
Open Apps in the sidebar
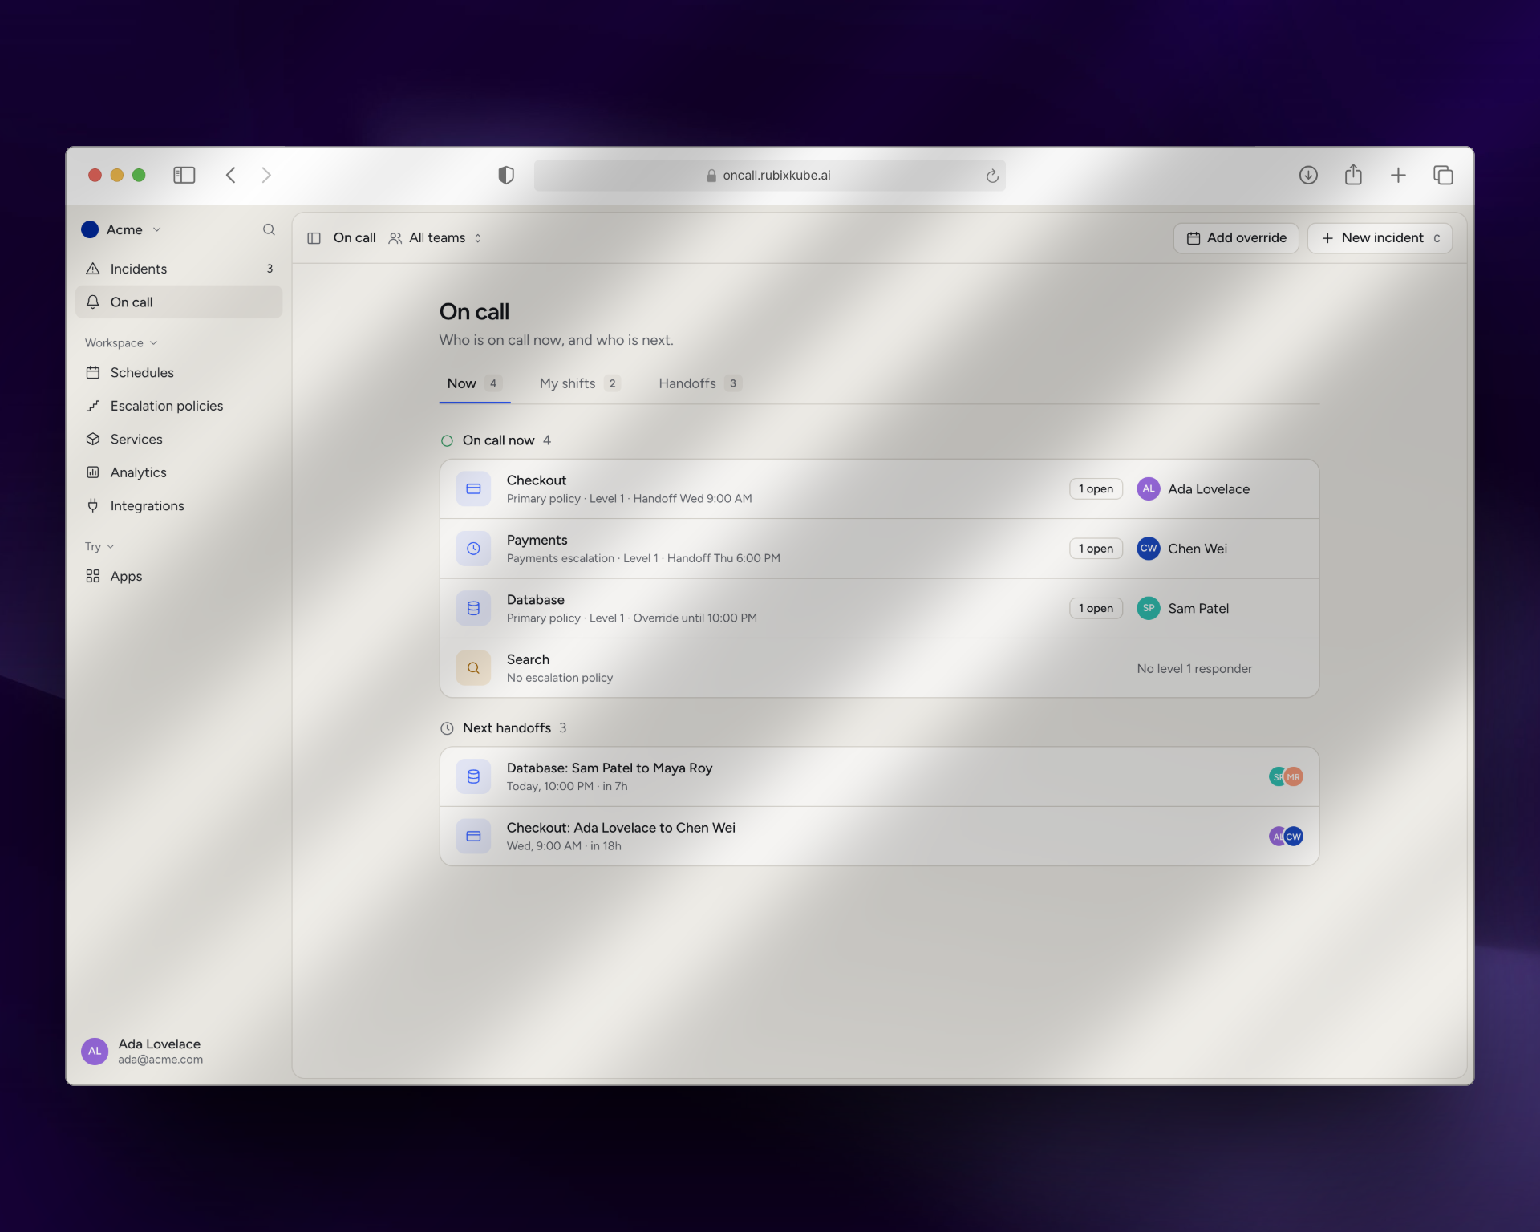pos(179,576)
